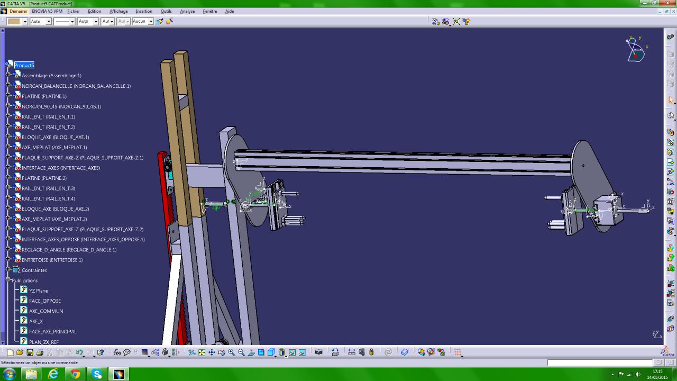Select NORCAN_BALANCELLE (NORCAN_BALANCELLE.1) in the tree

[x=76, y=86]
